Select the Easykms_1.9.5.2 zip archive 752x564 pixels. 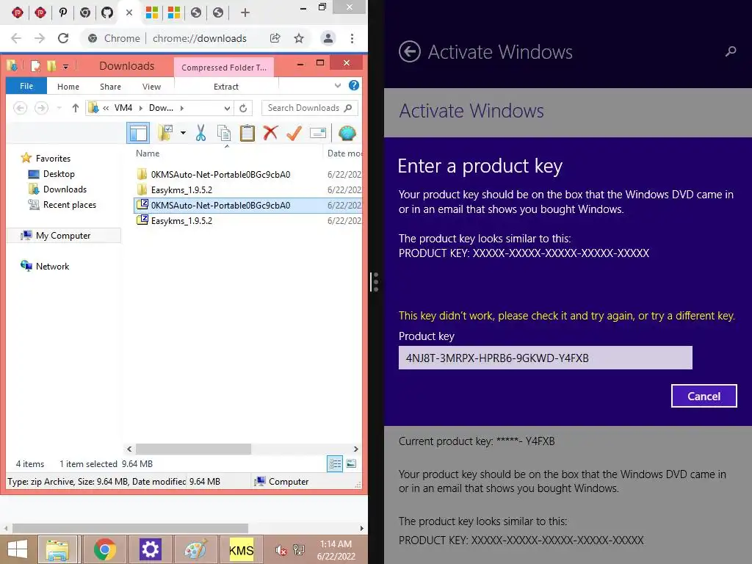[x=247, y=220]
